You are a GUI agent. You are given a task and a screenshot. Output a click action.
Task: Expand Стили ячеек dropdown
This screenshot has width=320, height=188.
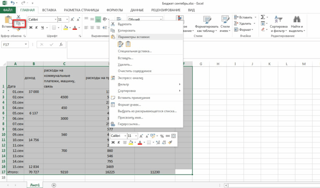click(225, 24)
